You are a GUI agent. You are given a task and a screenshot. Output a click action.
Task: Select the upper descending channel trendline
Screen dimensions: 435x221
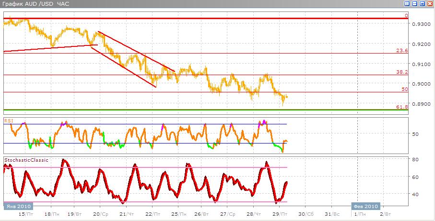tap(137, 52)
